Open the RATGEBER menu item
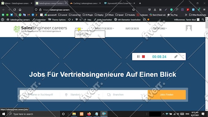The image size is (208, 117). [132, 28]
